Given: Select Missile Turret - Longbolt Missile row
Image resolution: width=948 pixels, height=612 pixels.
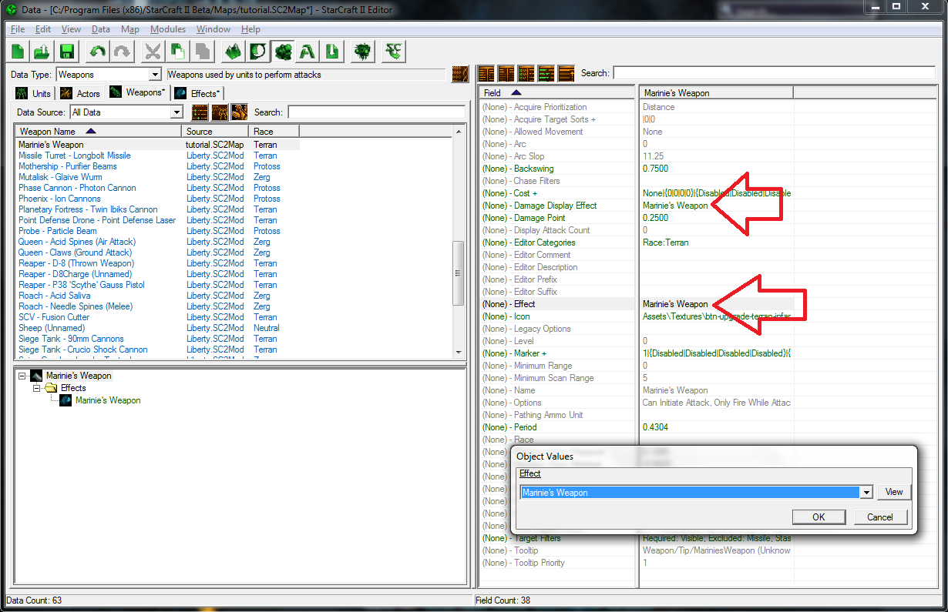Looking at the screenshot, I should [158, 156].
